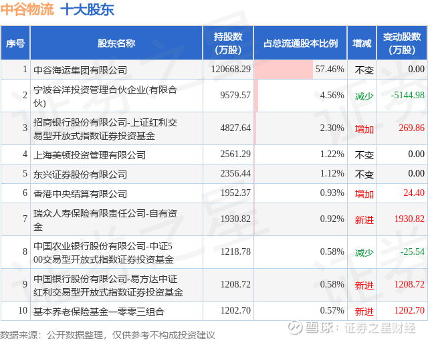Select shareholder 中谷海运集团有限公司
The height and width of the screenshot is (341, 428).
click(80, 70)
